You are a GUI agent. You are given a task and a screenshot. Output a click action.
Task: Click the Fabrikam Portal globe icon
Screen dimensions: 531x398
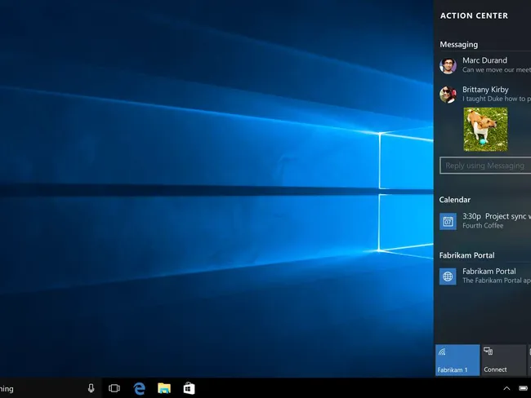(448, 276)
